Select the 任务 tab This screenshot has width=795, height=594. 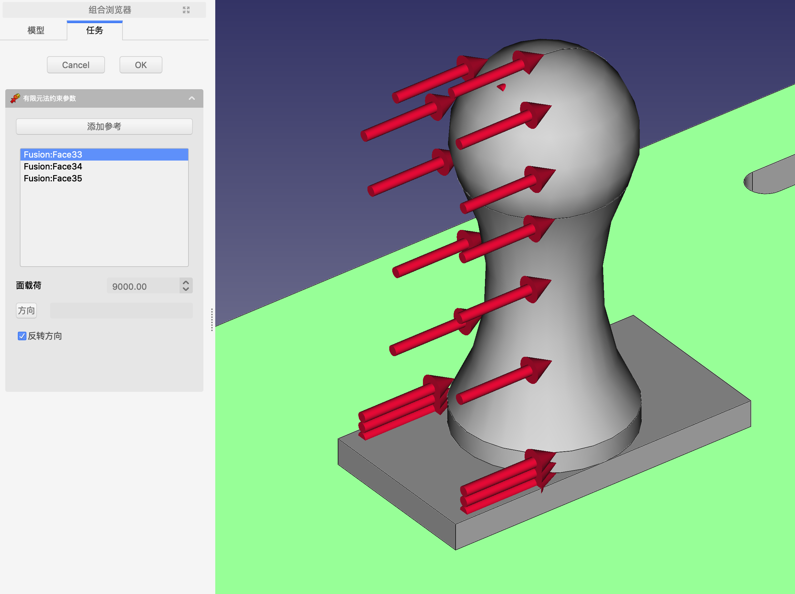pos(94,31)
